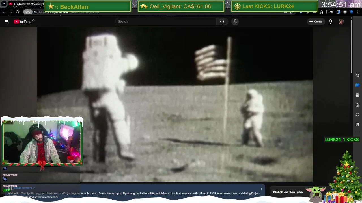Open site settings icon in address bar
This screenshot has width=362, height=203.
click(x=35, y=12)
